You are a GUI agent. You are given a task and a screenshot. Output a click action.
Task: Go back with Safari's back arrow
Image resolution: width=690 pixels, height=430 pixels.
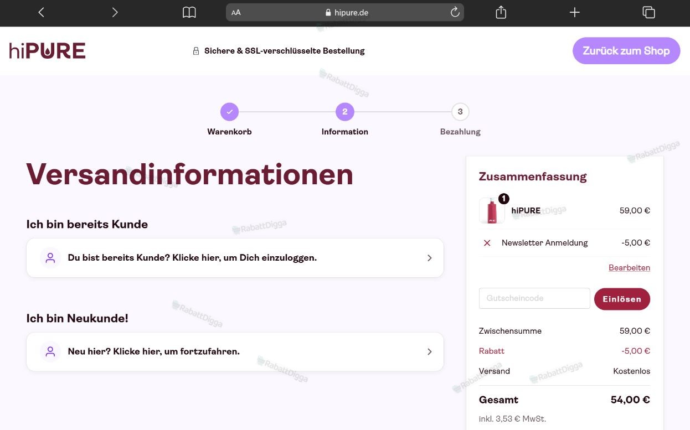click(41, 12)
